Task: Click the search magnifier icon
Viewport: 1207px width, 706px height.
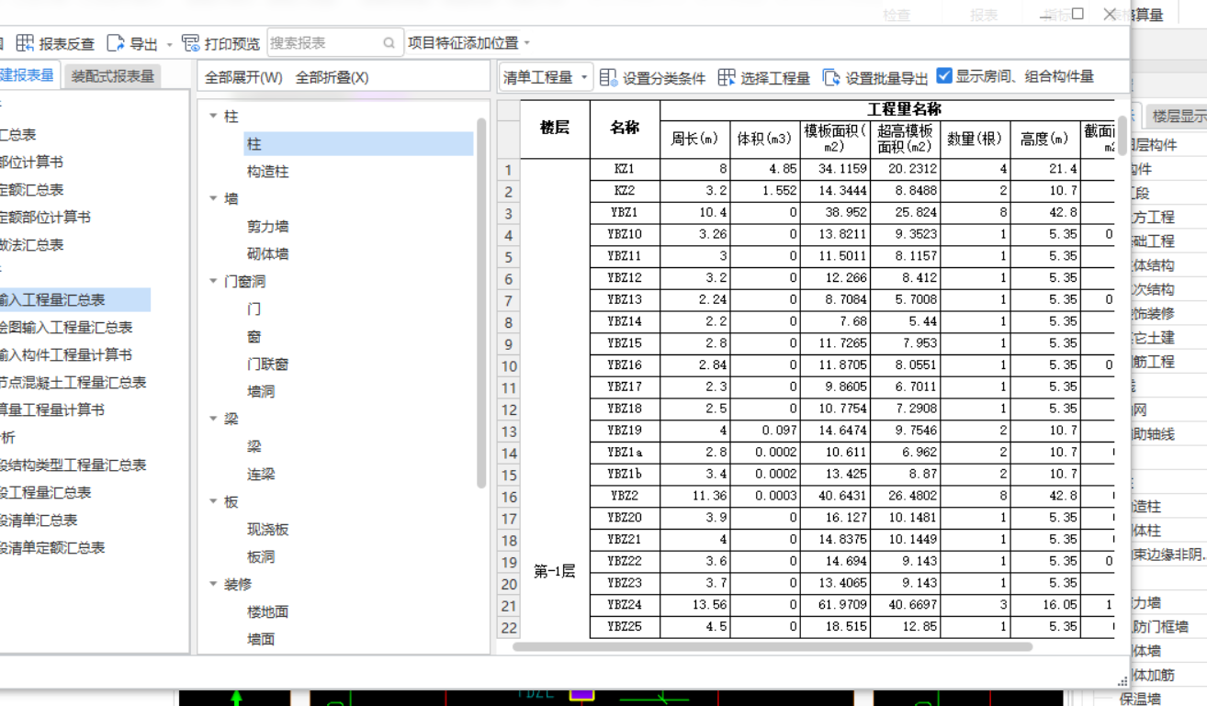Action: point(389,43)
